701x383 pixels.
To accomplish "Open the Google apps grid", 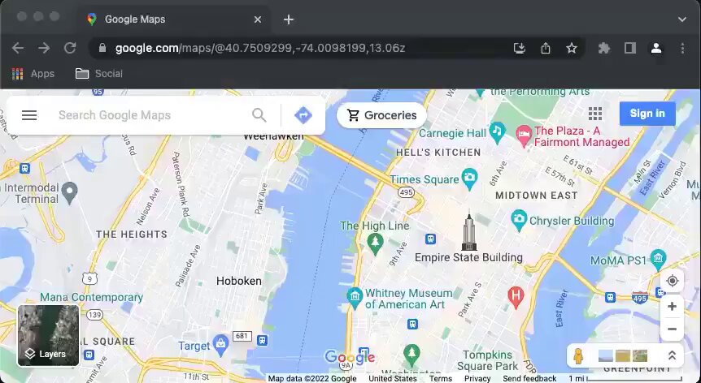I will tap(595, 114).
